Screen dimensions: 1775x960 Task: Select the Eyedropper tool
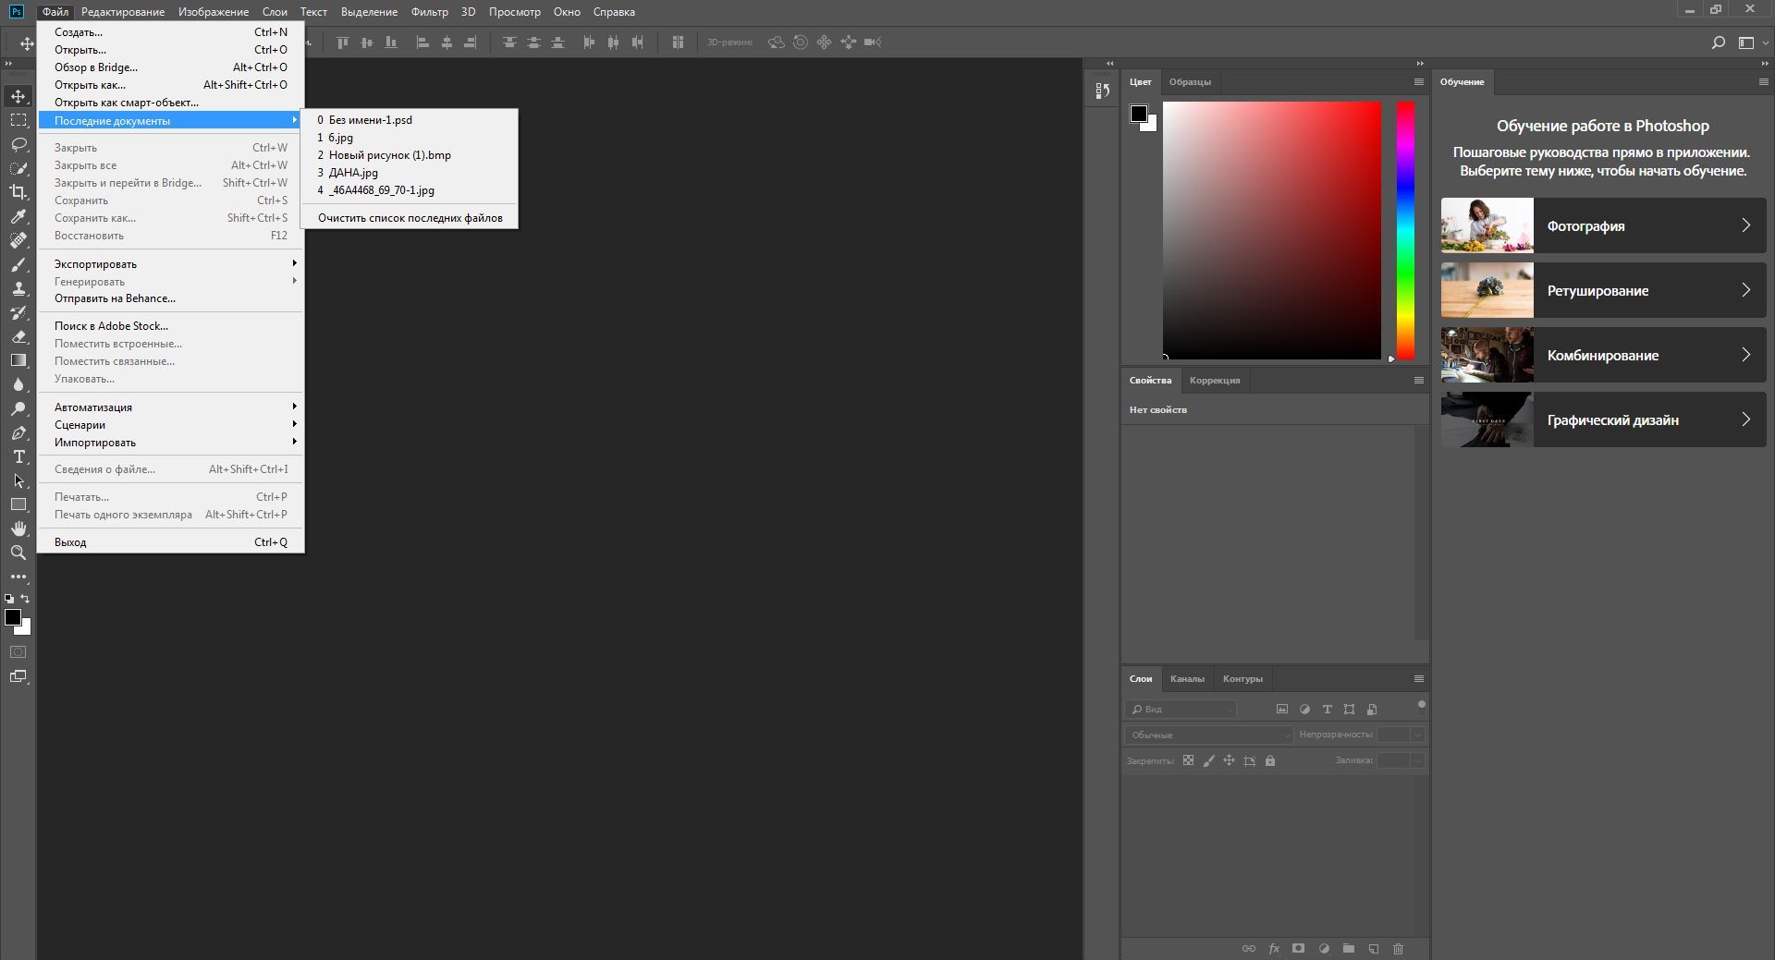coord(18,216)
